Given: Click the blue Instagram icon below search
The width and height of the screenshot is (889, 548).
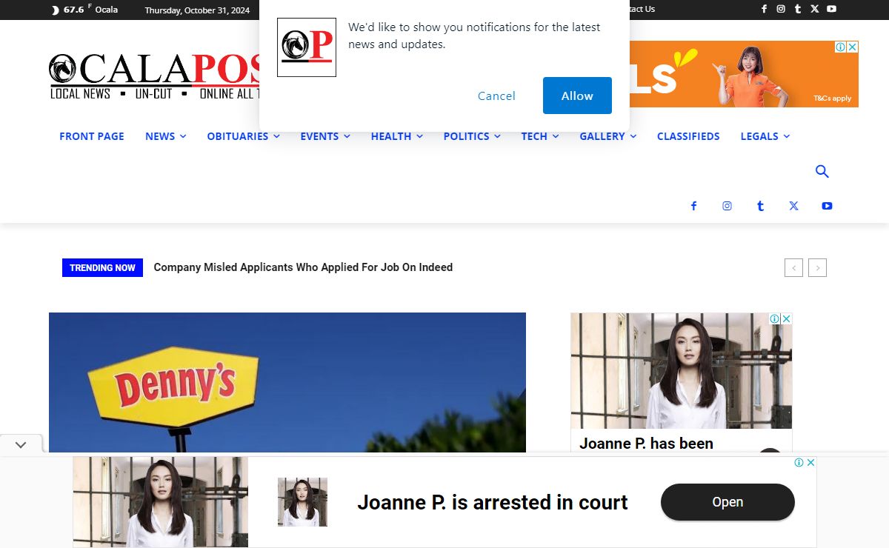Looking at the screenshot, I should click(x=727, y=206).
